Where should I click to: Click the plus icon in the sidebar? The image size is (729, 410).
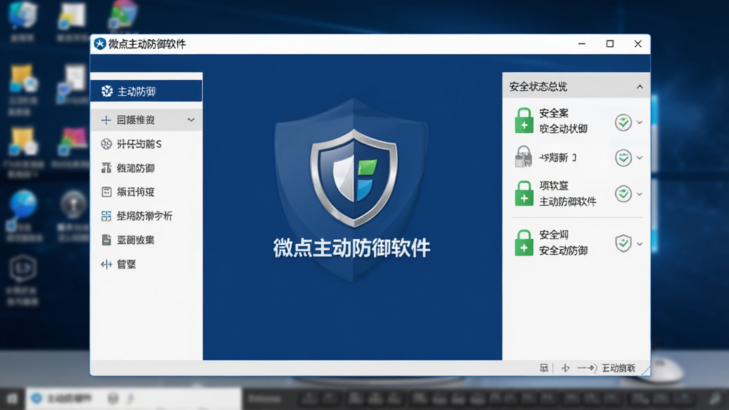(x=106, y=120)
